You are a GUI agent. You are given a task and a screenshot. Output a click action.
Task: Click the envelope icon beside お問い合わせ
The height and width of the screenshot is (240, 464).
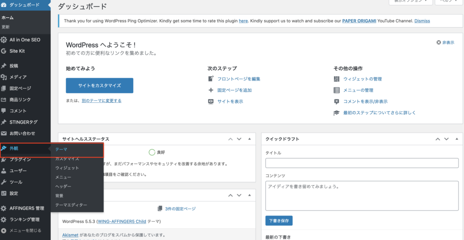click(4, 134)
